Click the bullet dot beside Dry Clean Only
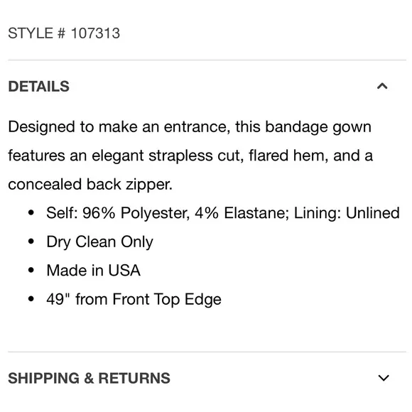The image size is (412, 412). click(31, 242)
